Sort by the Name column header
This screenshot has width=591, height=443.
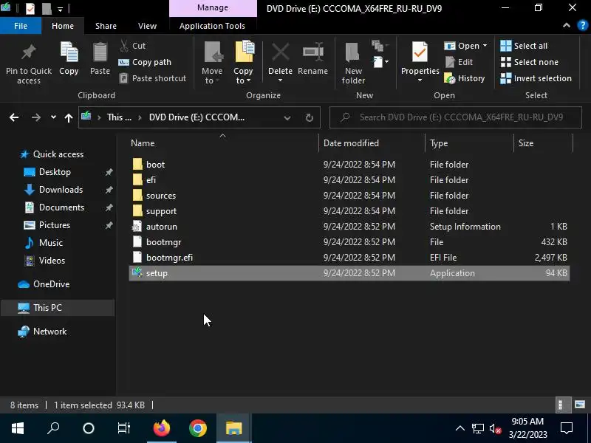point(224,143)
